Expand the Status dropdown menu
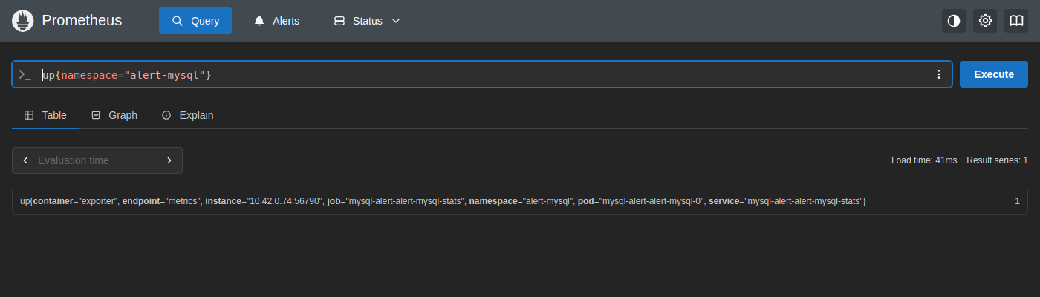This screenshot has height=297, width=1040. (x=367, y=21)
